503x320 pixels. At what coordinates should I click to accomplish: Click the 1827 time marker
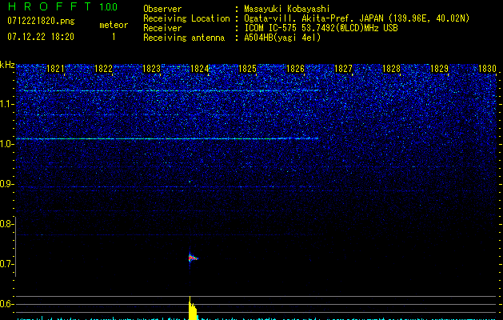click(343, 69)
